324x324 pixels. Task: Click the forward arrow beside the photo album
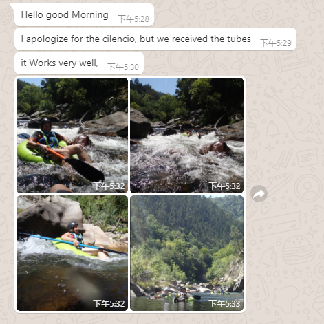tap(259, 193)
